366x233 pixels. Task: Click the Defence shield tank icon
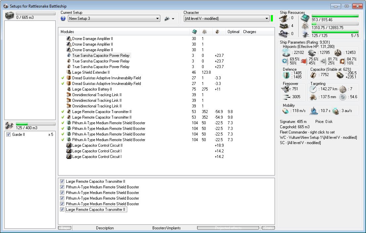pyautogui.click(x=287, y=75)
